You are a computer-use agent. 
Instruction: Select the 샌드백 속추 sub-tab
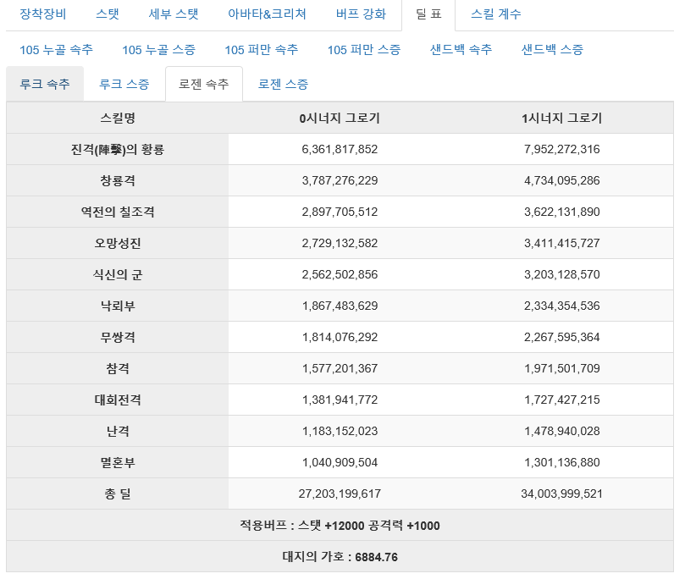(x=461, y=50)
